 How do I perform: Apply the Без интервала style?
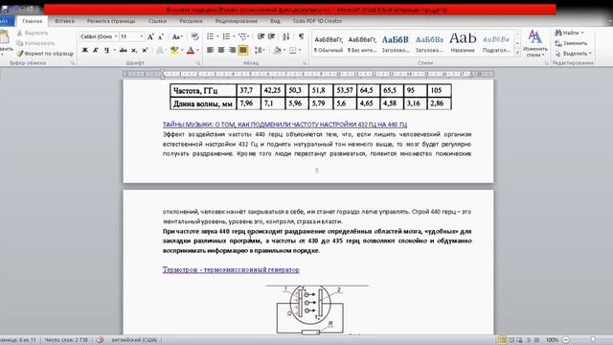[362, 43]
